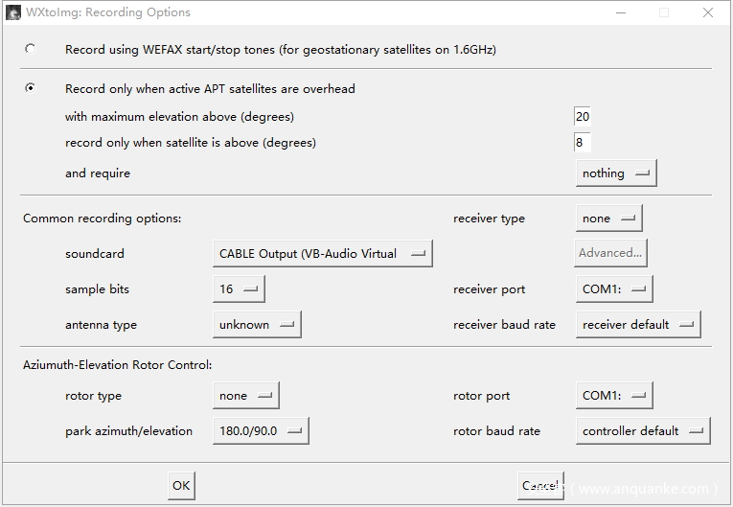Viewport: 733px width, 507px height.
Task: Select the active APT satellites overhead radio option
Action: [x=31, y=88]
